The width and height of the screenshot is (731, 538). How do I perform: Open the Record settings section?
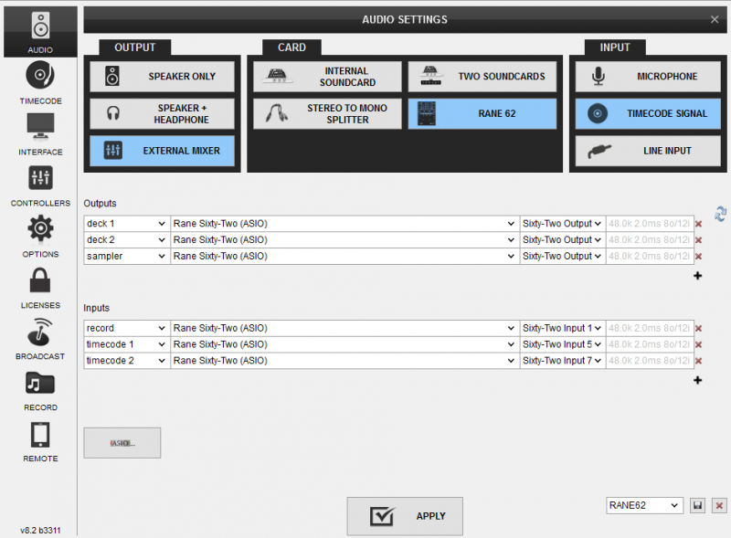click(40, 390)
